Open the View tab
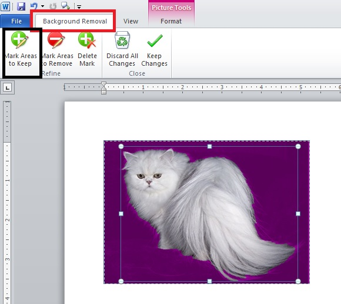 coord(131,21)
